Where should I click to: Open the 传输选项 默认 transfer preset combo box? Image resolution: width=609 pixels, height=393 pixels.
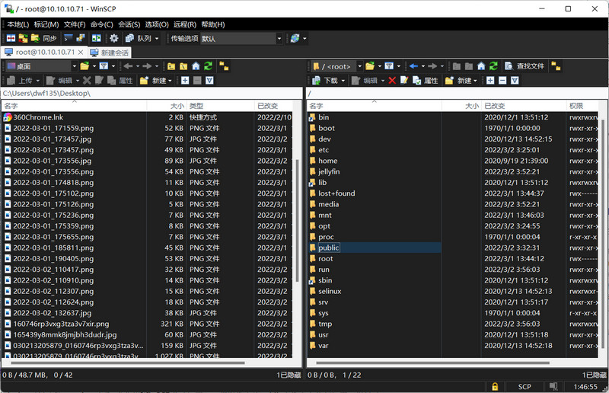point(241,39)
